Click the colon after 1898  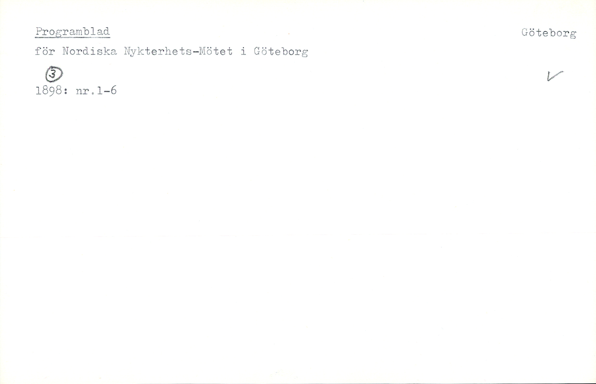click(x=65, y=91)
